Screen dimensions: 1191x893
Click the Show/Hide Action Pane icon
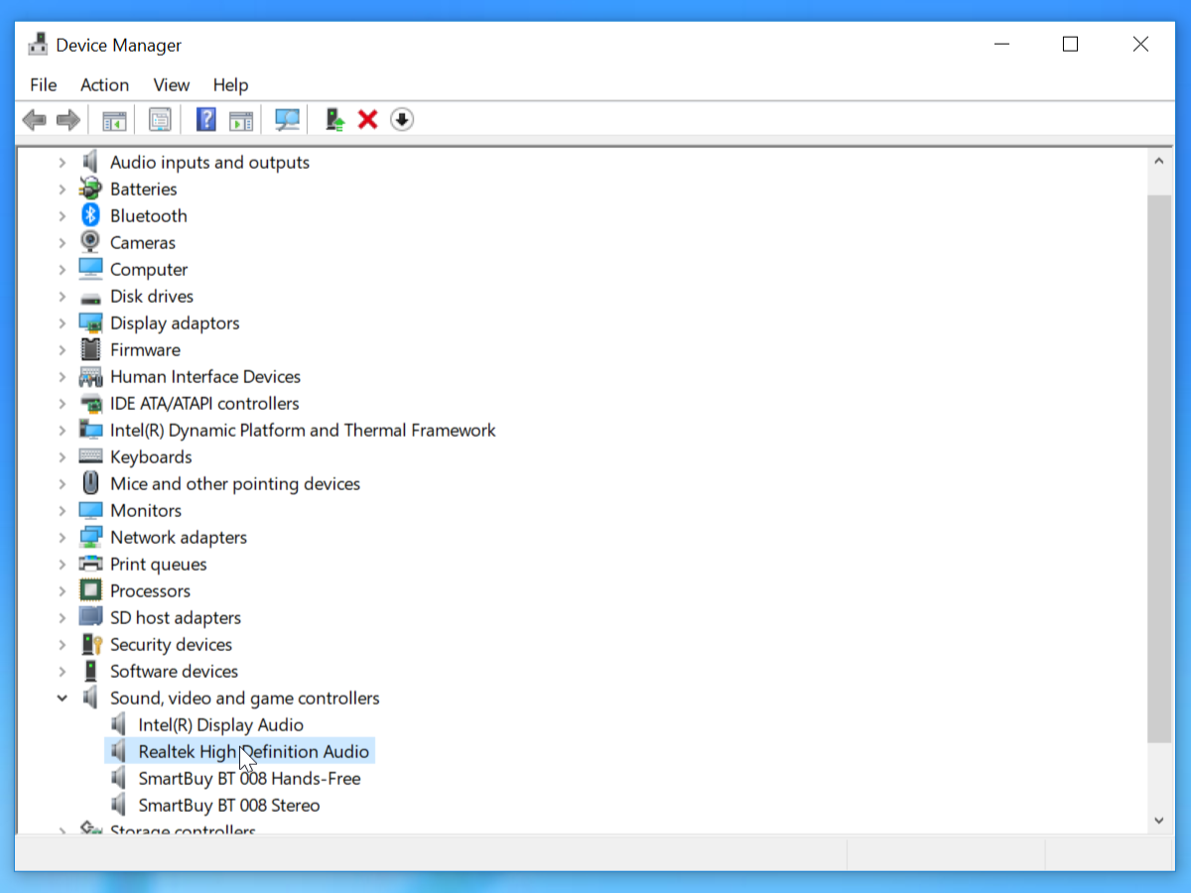pos(240,120)
